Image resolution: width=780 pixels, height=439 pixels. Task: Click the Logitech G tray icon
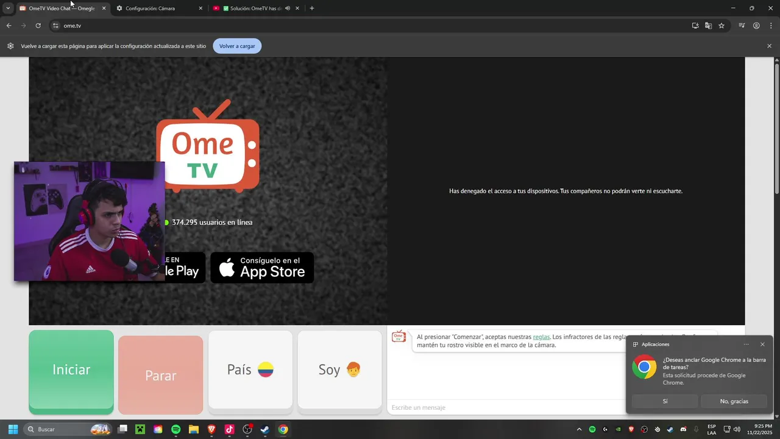tap(605, 429)
